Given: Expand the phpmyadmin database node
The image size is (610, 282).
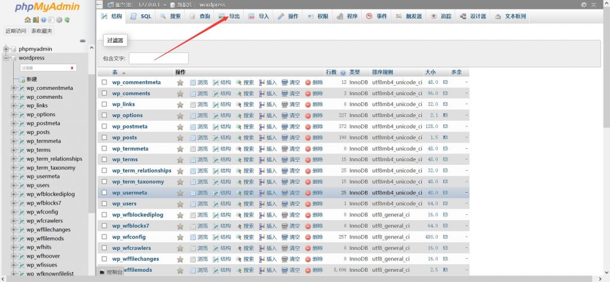Looking at the screenshot, I should (x=6, y=49).
